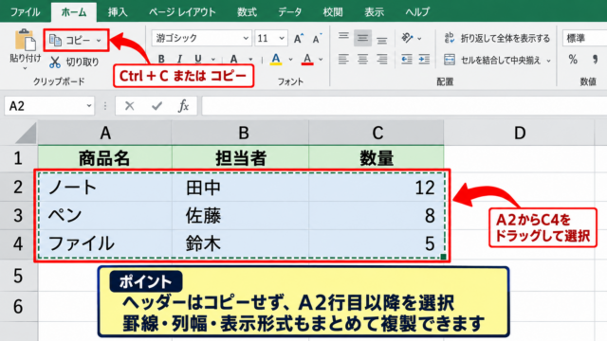
Task: Open the font name 游ゴシック dropdown
Action: tap(246, 38)
